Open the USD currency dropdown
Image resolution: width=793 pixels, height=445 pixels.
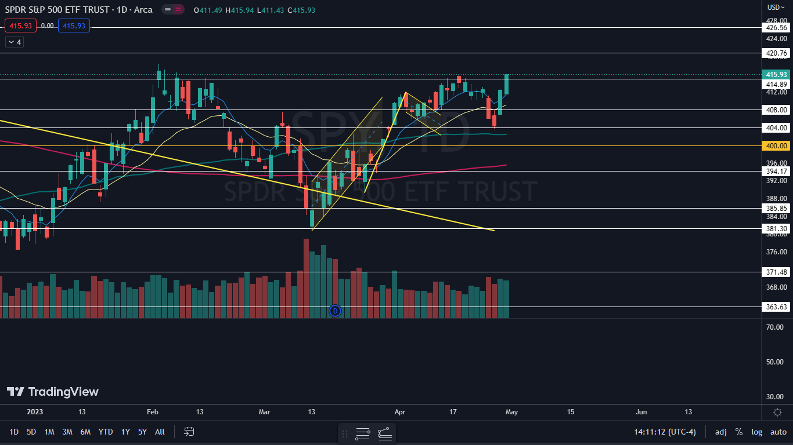(x=776, y=8)
